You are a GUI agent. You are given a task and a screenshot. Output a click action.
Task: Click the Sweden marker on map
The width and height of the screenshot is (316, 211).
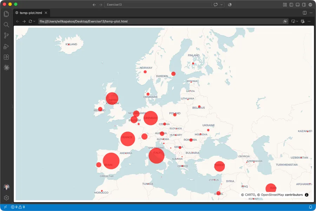173,74
